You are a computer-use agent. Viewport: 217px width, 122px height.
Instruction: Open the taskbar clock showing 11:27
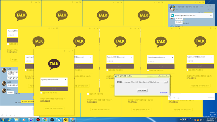210,120
